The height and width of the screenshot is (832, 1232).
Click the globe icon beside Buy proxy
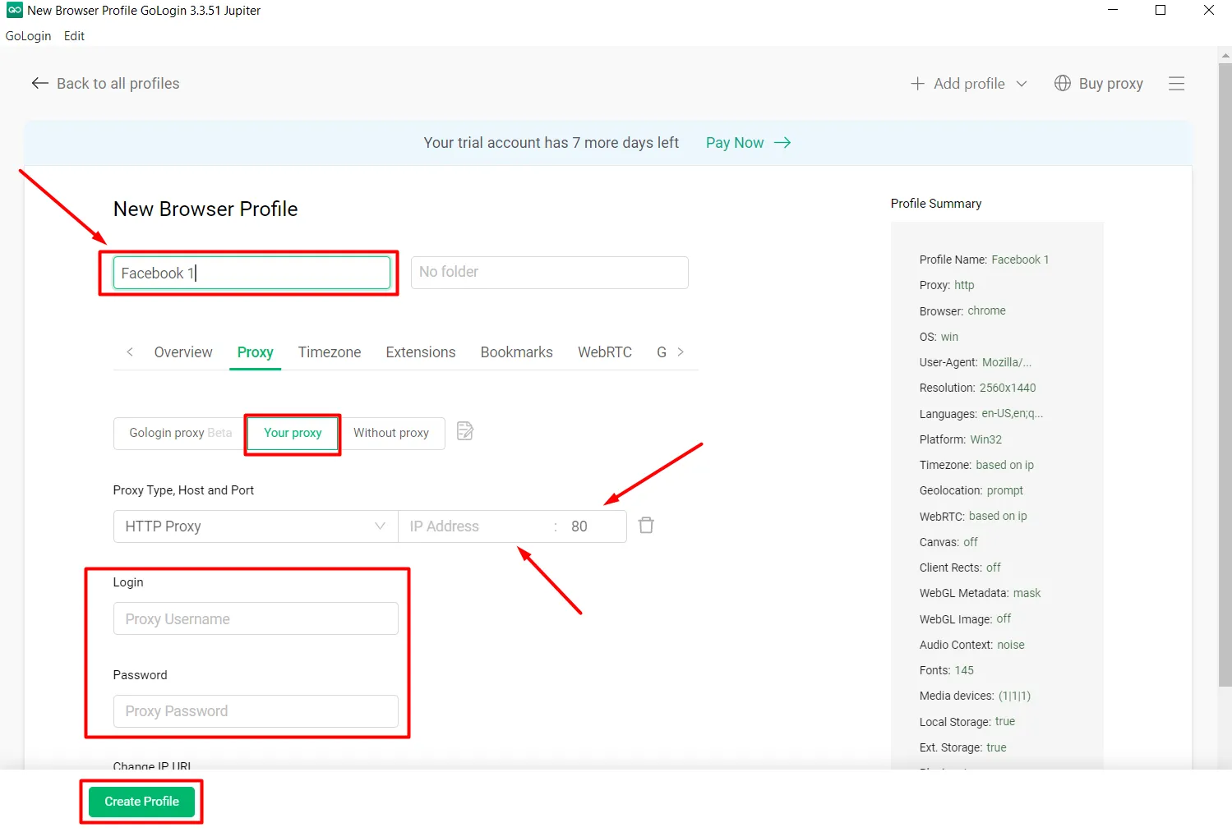click(1062, 83)
